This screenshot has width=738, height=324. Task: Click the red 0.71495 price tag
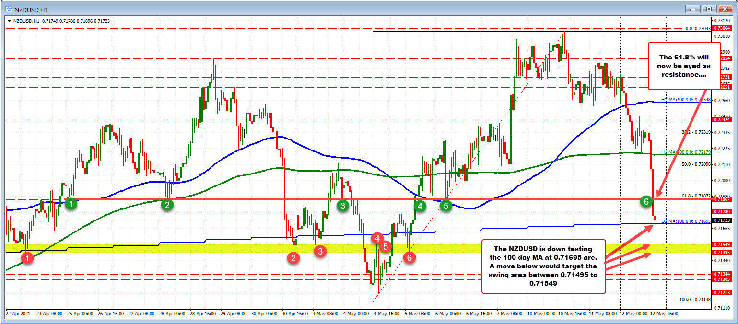[x=721, y=252]
